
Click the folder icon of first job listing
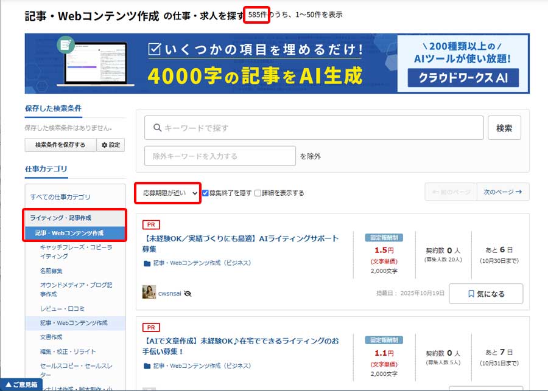(x=147, y=263)
